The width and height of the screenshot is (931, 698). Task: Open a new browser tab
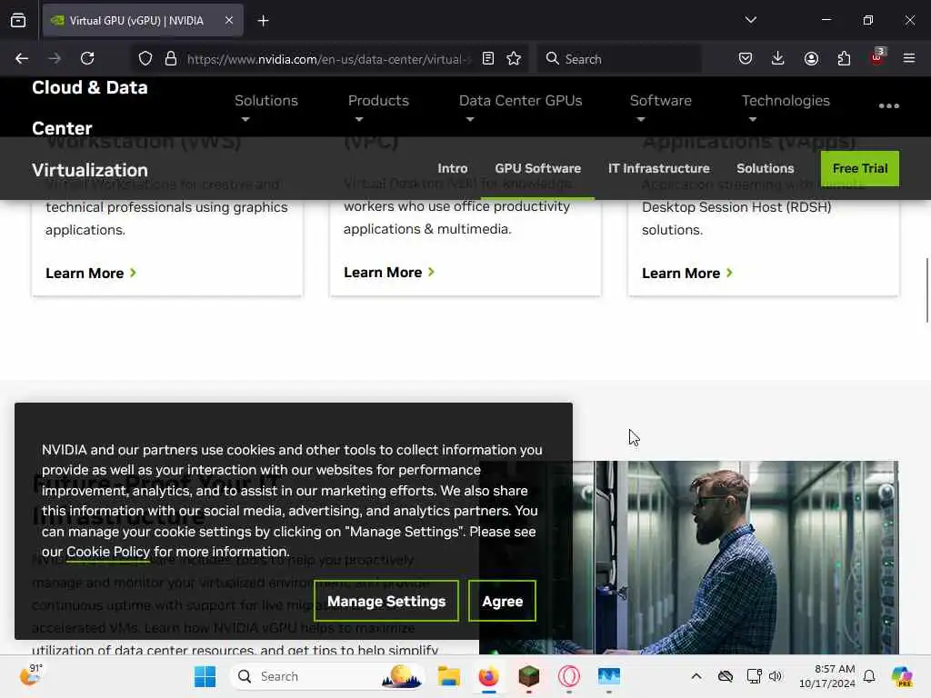point(263,21)
